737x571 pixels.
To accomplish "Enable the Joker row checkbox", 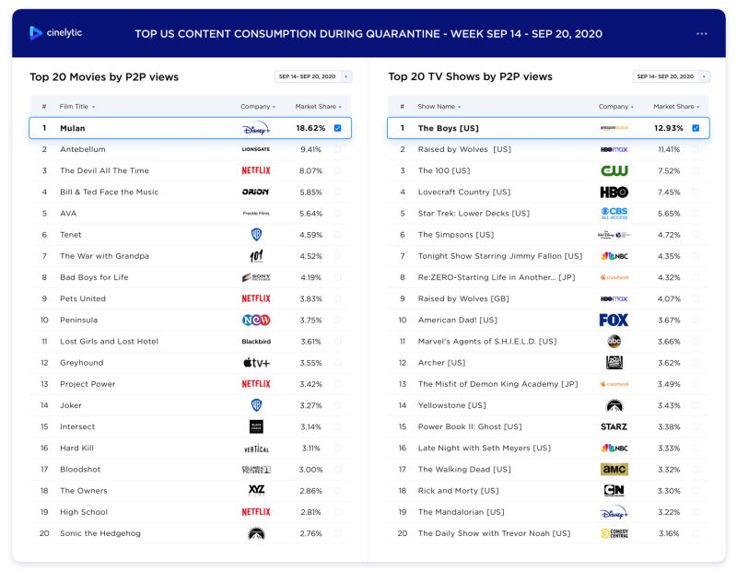I will tap(337, 405).
